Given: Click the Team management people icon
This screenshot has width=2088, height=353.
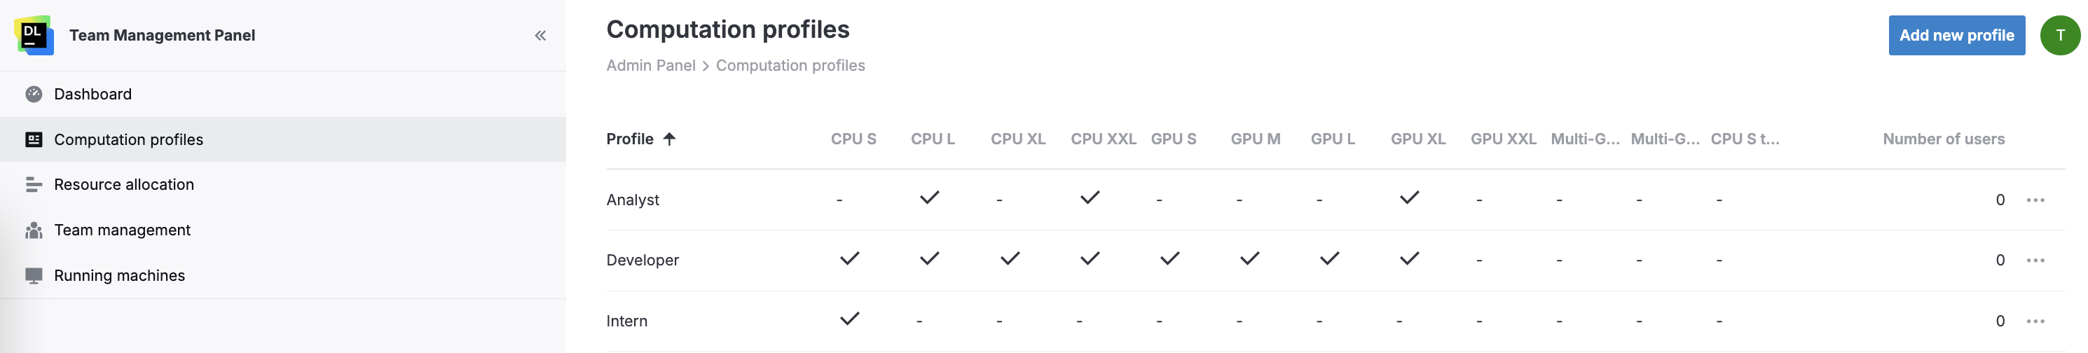Looking at the screenshot, I should [x=33, y=230].
